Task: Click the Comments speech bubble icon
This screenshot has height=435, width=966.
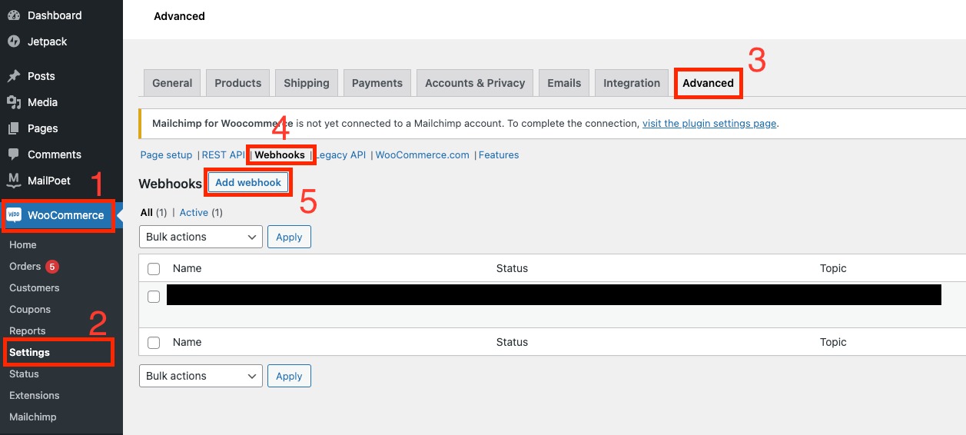Action: coord(13,154)
